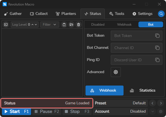This screenshot has width=166, height=117.
Task: Go to previous preset arrow
Action: 152,103
